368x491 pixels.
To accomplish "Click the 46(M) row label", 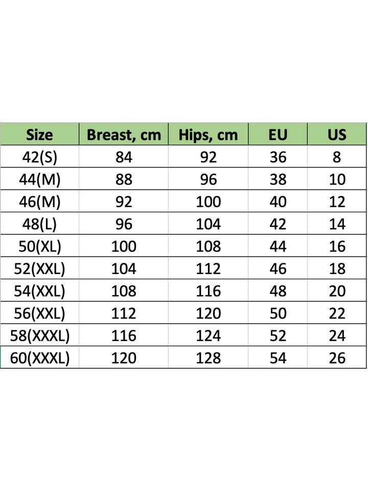I will 40,202.
